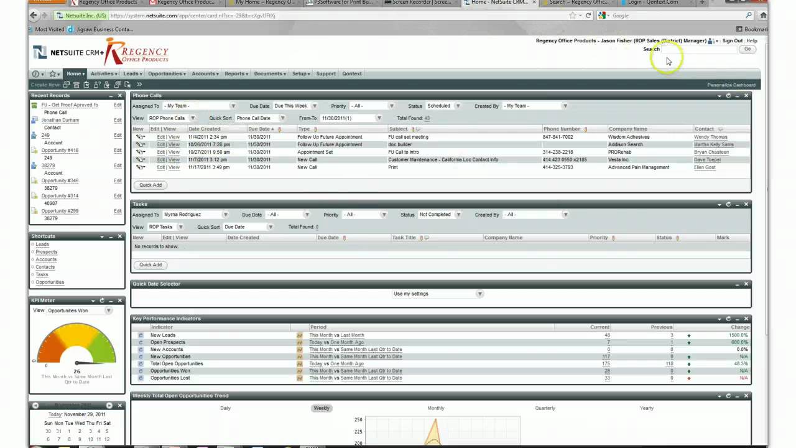Open trend graph icon for Opportunities Won

(300, 371)
